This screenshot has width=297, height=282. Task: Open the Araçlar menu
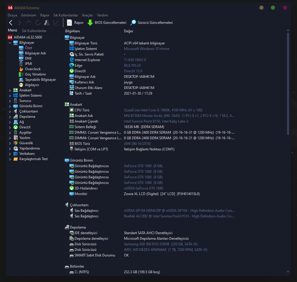tap(87, 15)
